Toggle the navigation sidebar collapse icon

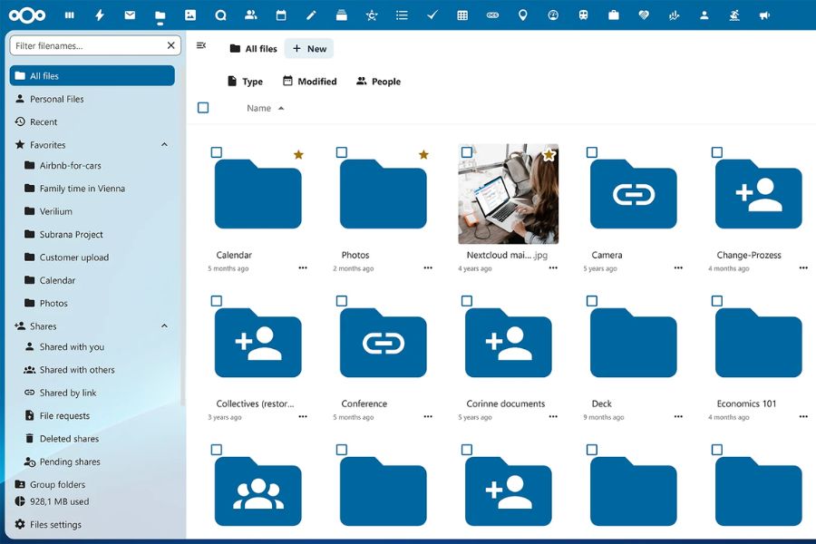coord(201,46)
